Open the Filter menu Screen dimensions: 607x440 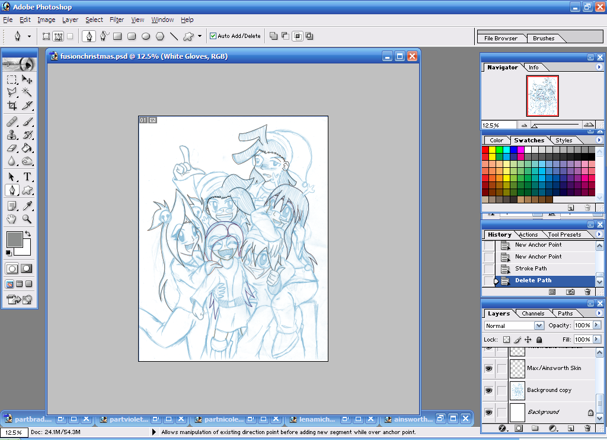point(117,20)
